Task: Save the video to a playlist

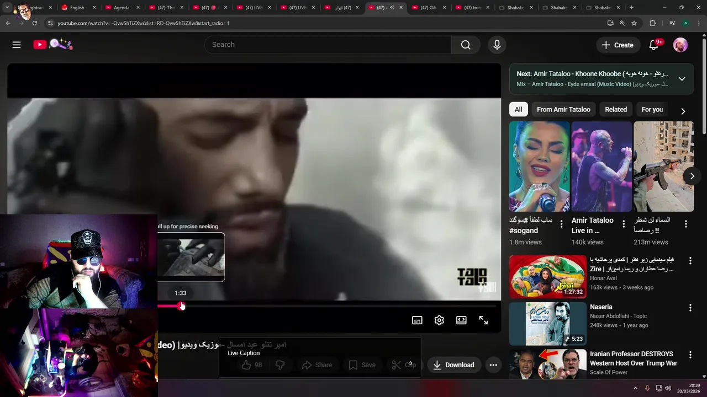Action: tap(362, 365)
